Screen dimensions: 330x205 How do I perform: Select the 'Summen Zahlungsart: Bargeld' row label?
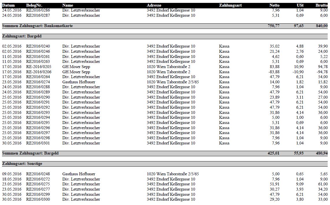30,153
